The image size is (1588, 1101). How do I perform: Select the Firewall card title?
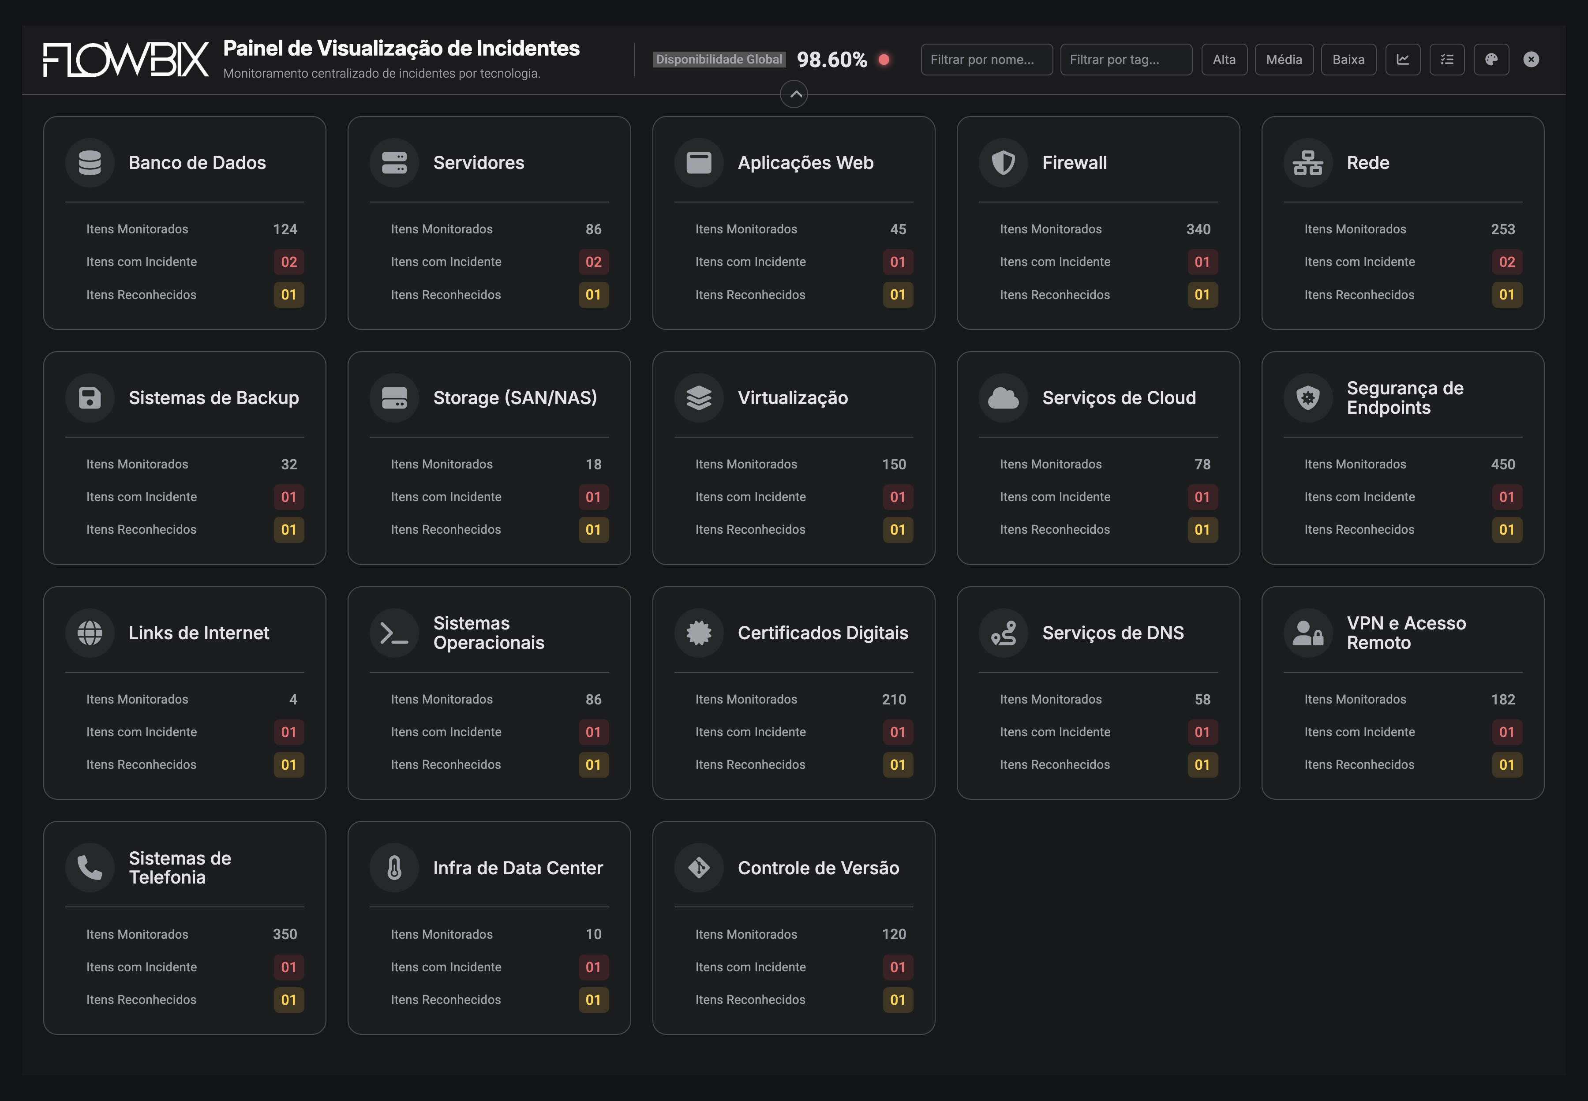1075,163
